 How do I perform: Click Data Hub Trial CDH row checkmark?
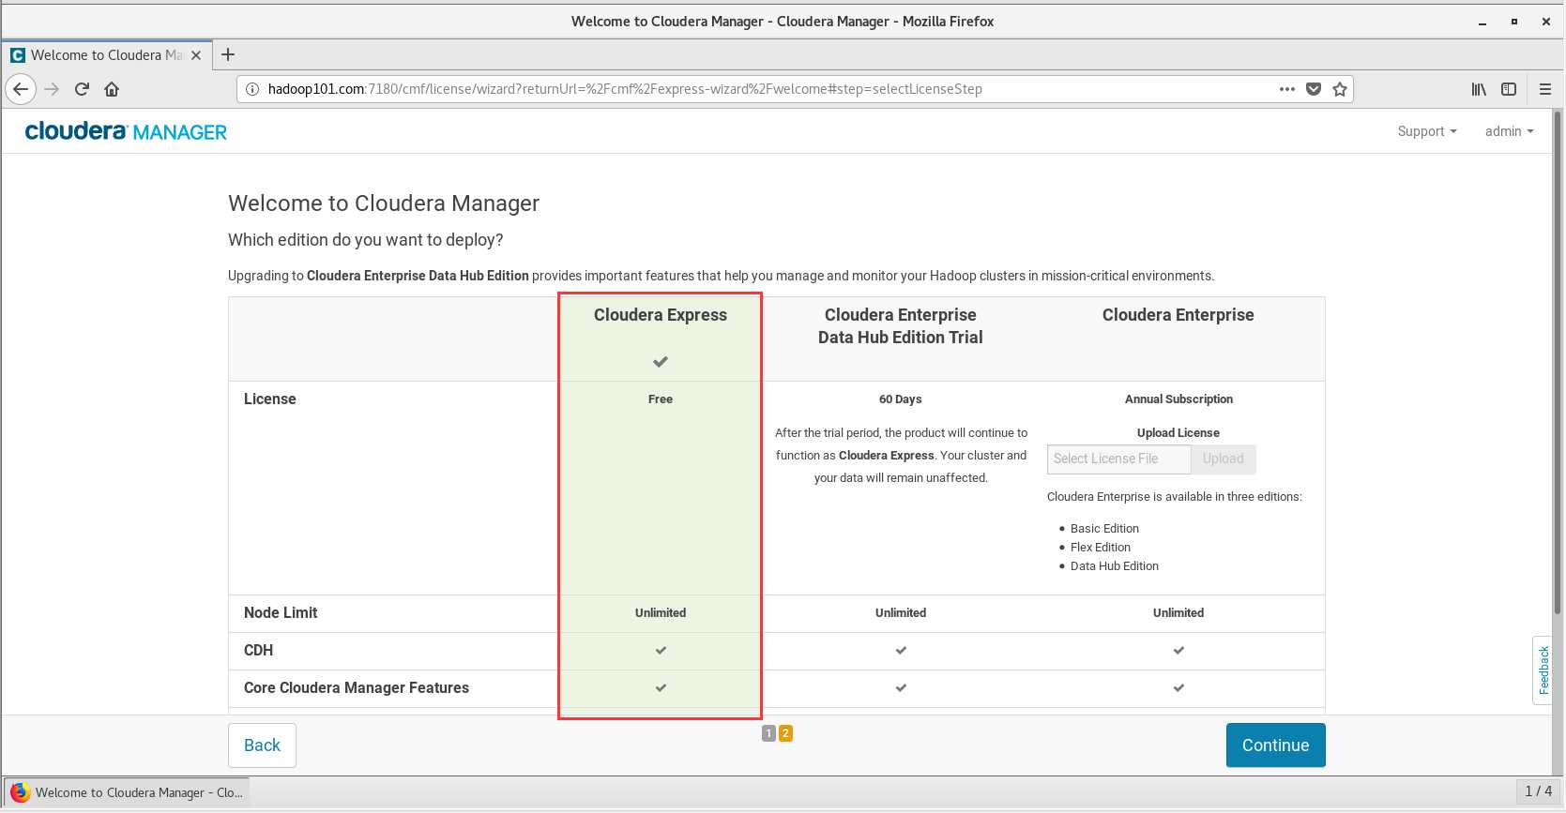pyautogui.click(x=901, y=650)
